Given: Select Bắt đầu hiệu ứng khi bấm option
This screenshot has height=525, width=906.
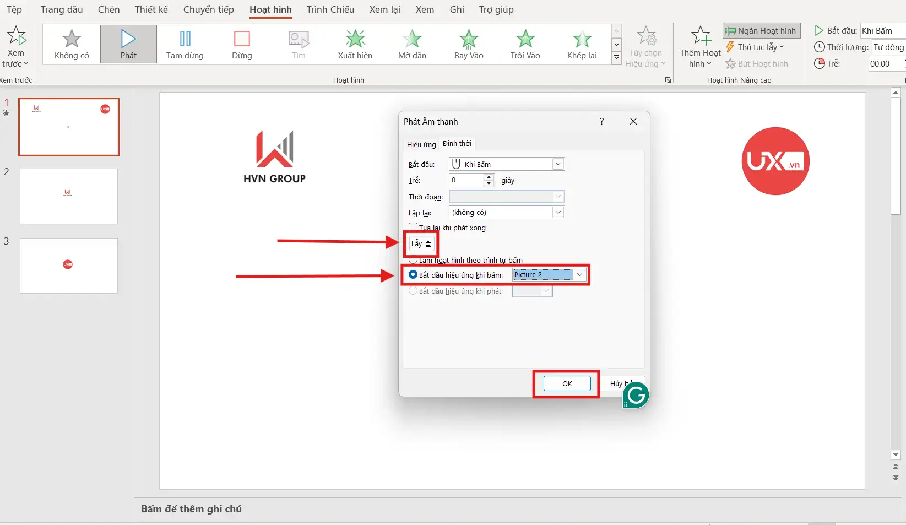Looking at the screenshot, I should click(x=413, y=274).
